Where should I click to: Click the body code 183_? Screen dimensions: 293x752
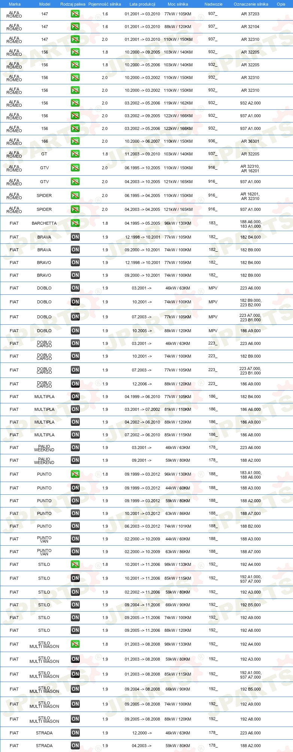(213, 223)
